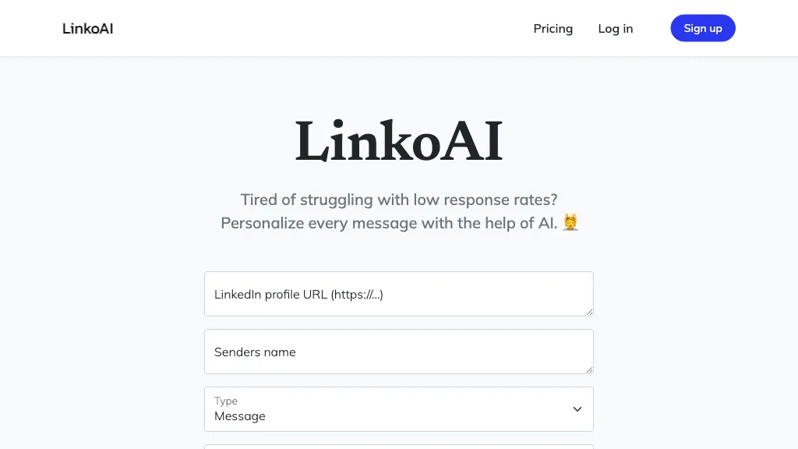Click the chevron on the Type selector
Screen dimensions: 798x449
tap(577, 408)
